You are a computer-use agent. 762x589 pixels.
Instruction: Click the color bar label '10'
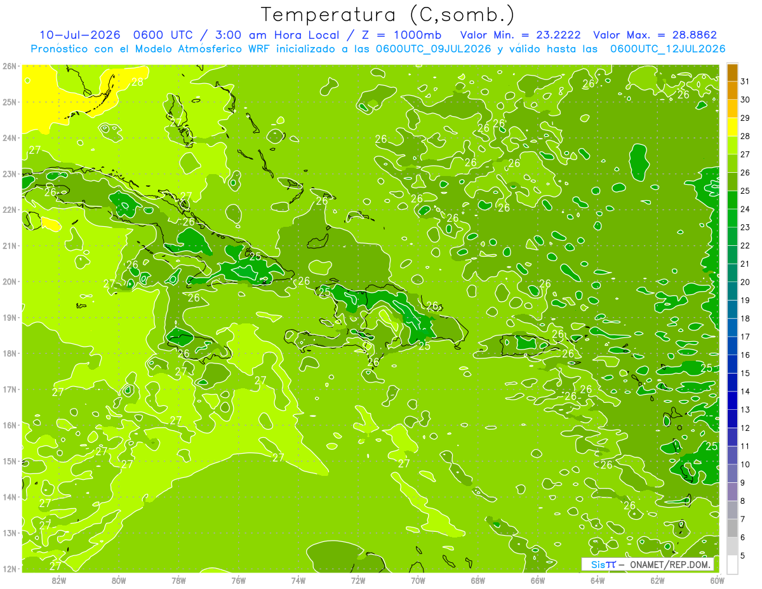click(745, 464)
